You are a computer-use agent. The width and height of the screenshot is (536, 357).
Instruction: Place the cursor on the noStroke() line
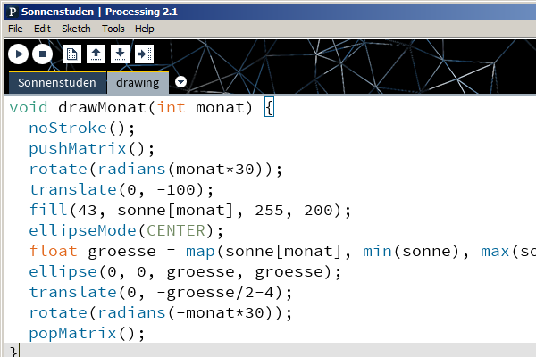point(82,129)
